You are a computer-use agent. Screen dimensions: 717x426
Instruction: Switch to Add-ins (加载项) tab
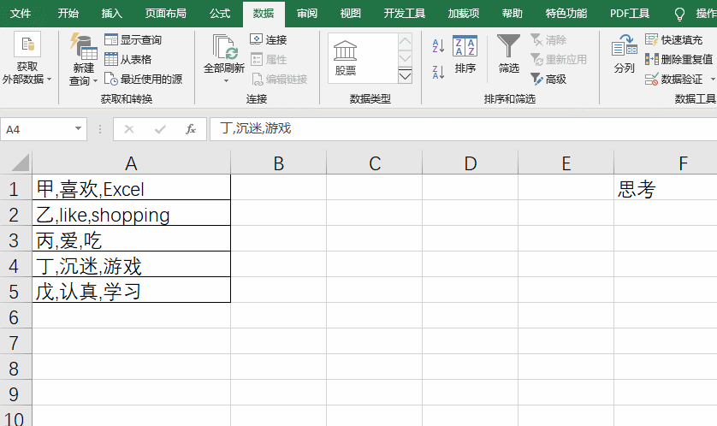click(463, 13)
